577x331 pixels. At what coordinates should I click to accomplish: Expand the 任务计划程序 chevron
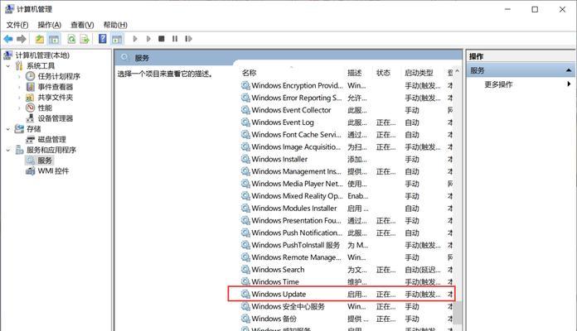tap(19, 76)
